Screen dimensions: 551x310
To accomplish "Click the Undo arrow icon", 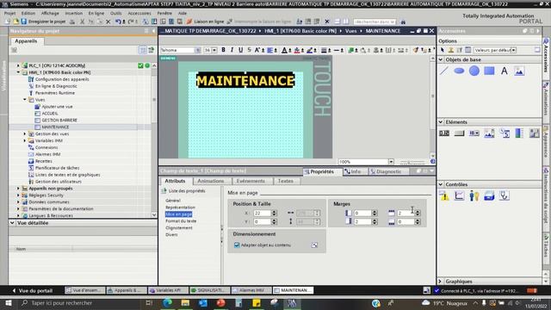I will tap(118, 22).
